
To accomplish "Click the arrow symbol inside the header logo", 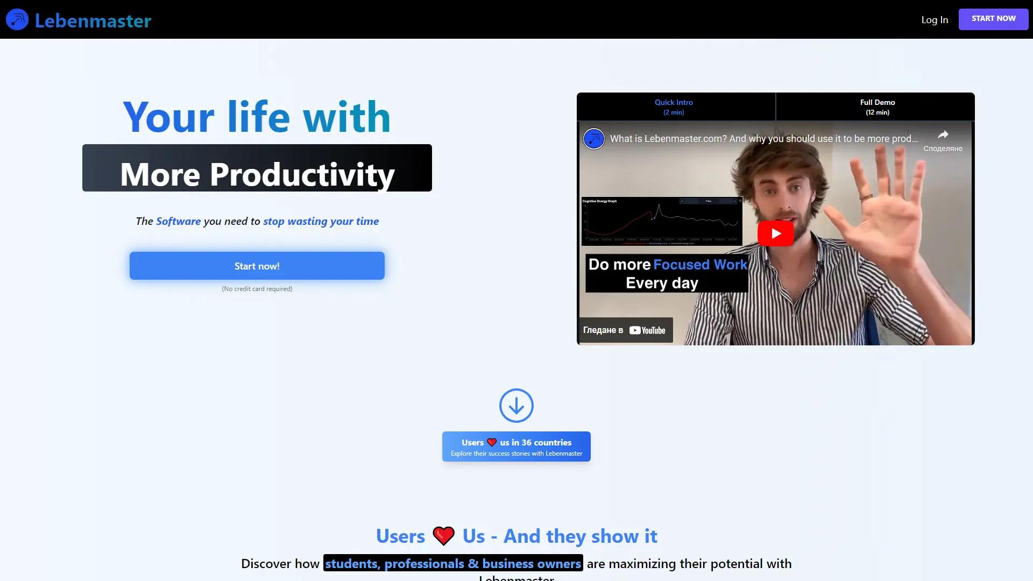I will click(x=17, y=19).
